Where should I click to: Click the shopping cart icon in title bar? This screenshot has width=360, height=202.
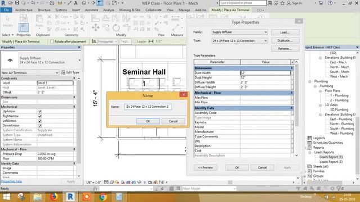[x=321, y=3]
